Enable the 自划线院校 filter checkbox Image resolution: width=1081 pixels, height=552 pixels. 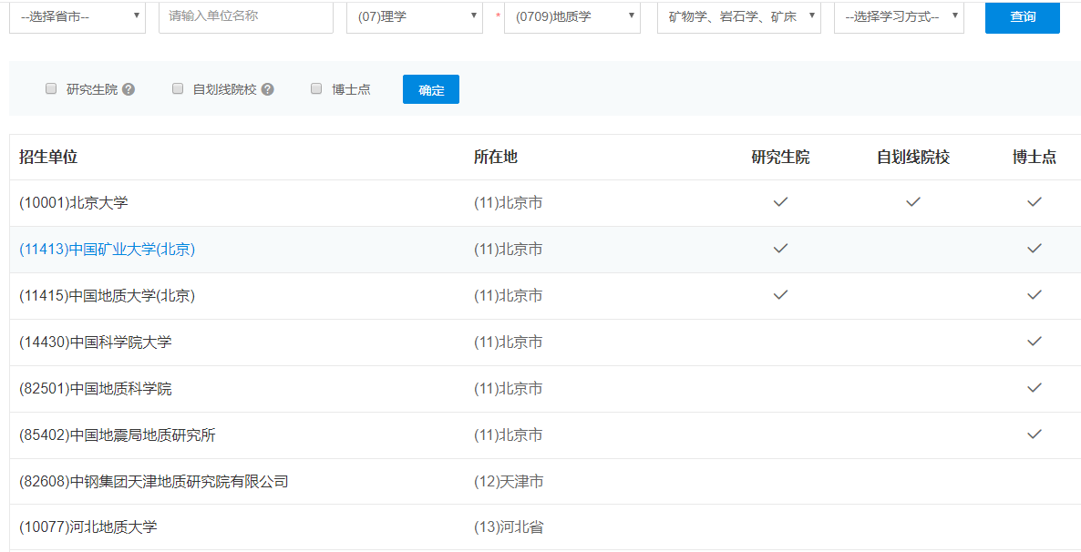pyautogui.click(x=178, y=89)
